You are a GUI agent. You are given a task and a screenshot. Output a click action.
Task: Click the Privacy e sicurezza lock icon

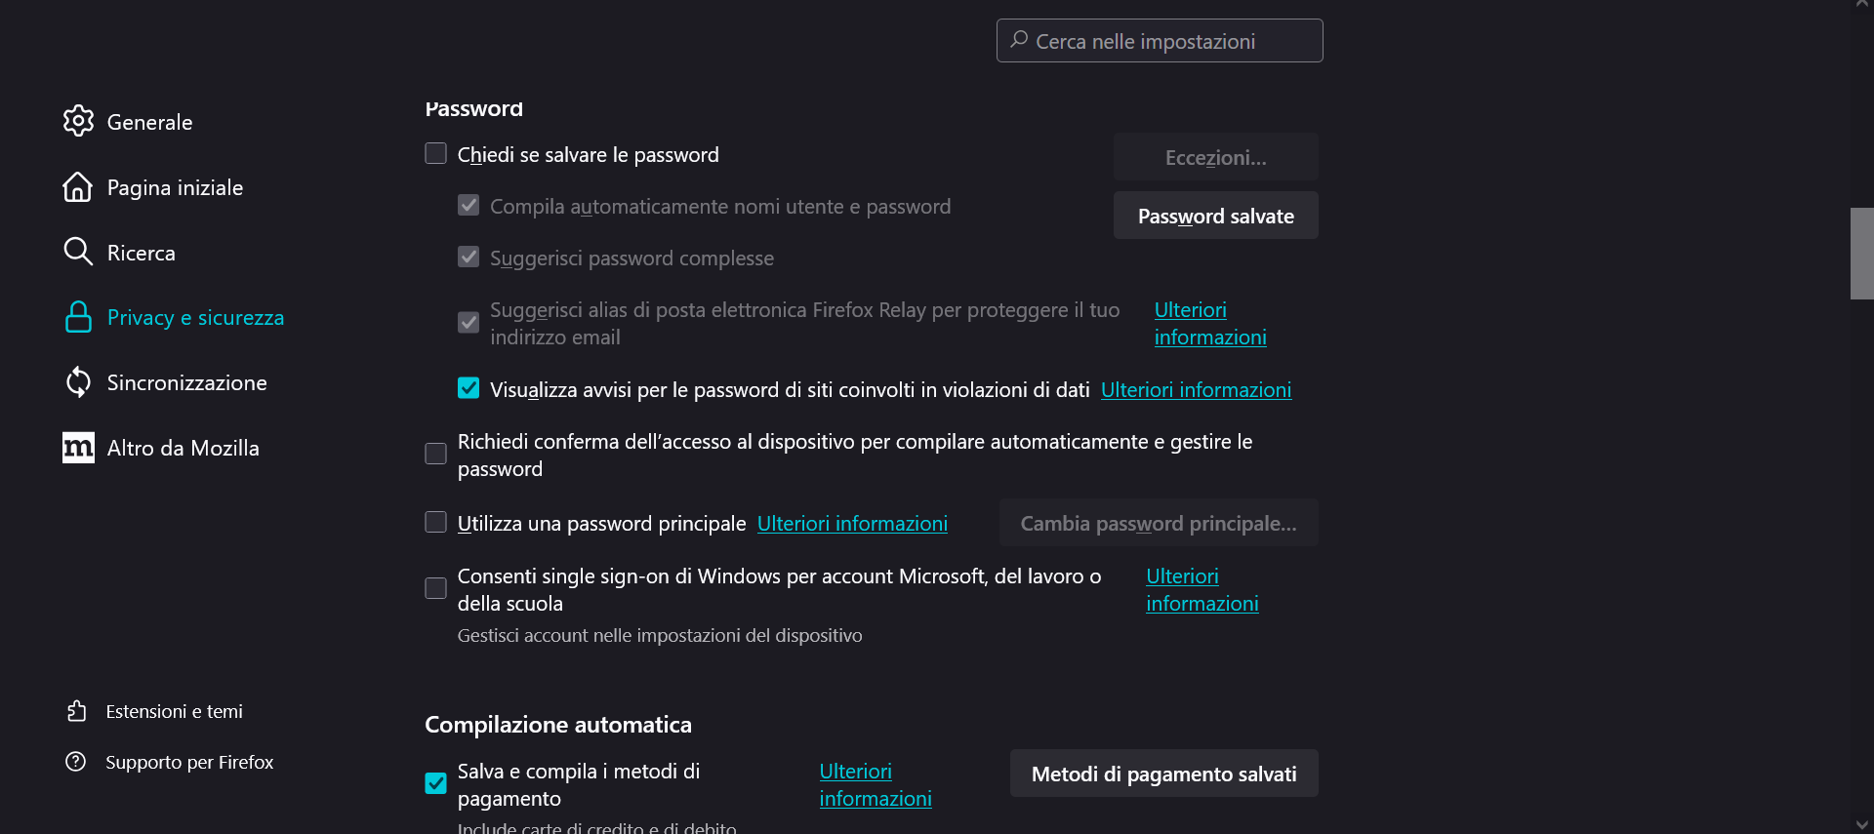(78, 317)
